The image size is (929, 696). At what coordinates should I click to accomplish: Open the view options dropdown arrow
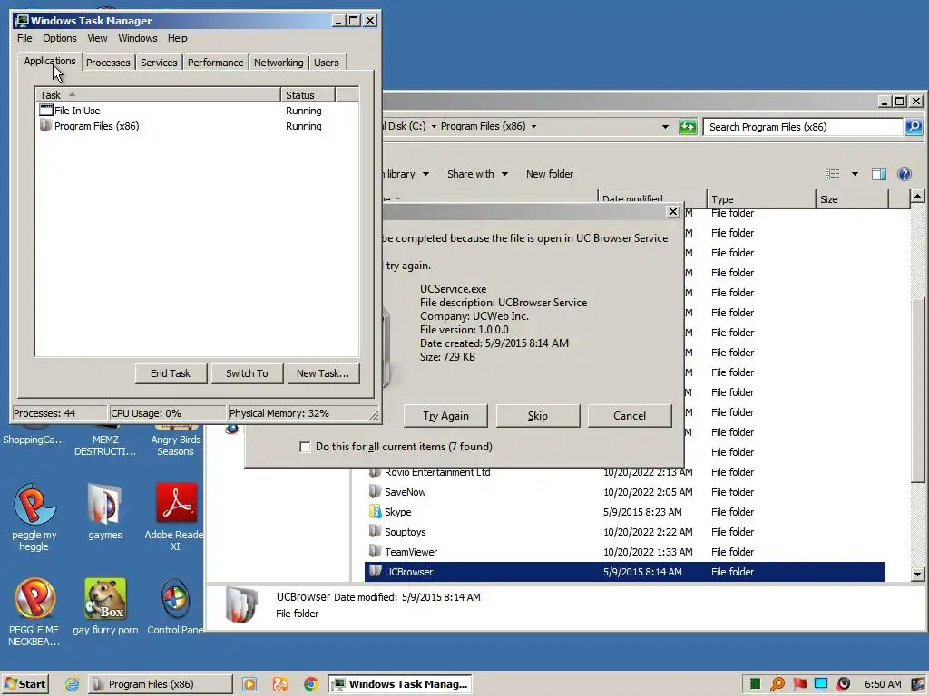click(855, 173)
